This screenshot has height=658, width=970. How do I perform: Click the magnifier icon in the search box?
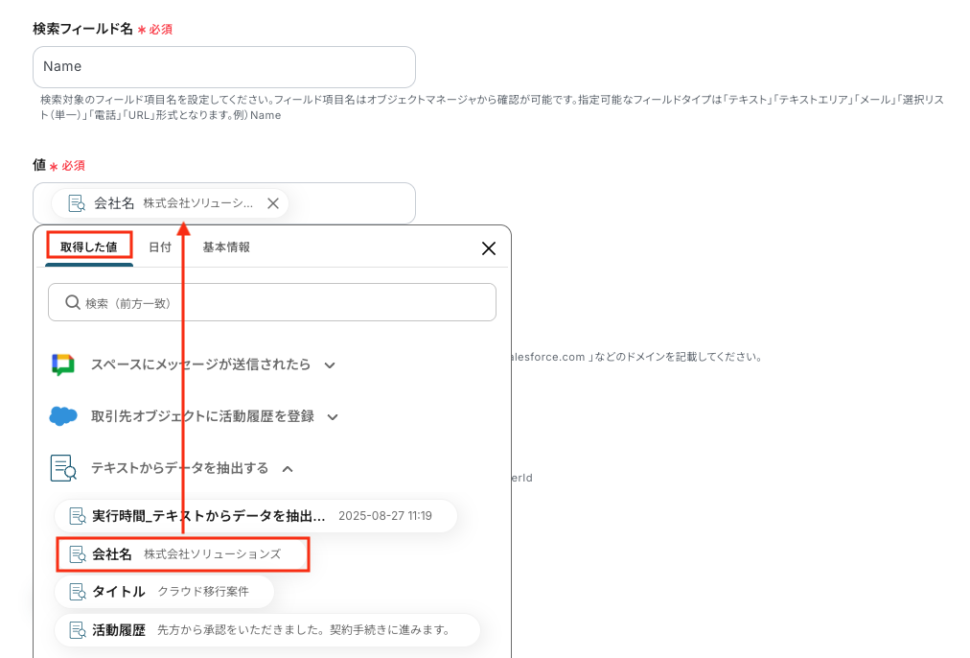click(x=73, y=302)
